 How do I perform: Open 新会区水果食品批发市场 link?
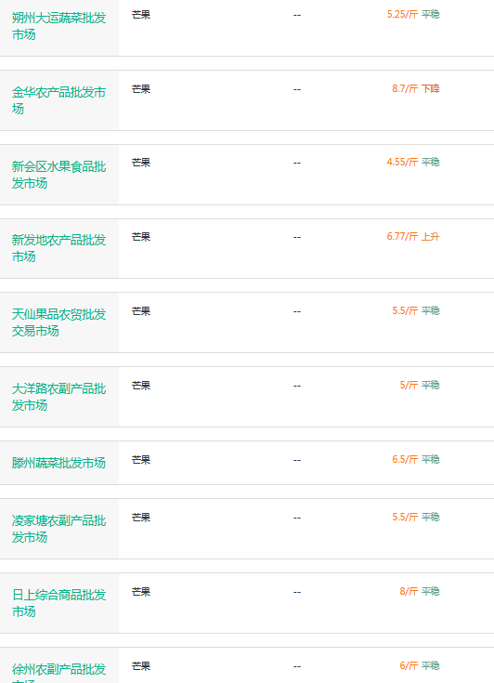pyautogui.click(x=58, y=175)
